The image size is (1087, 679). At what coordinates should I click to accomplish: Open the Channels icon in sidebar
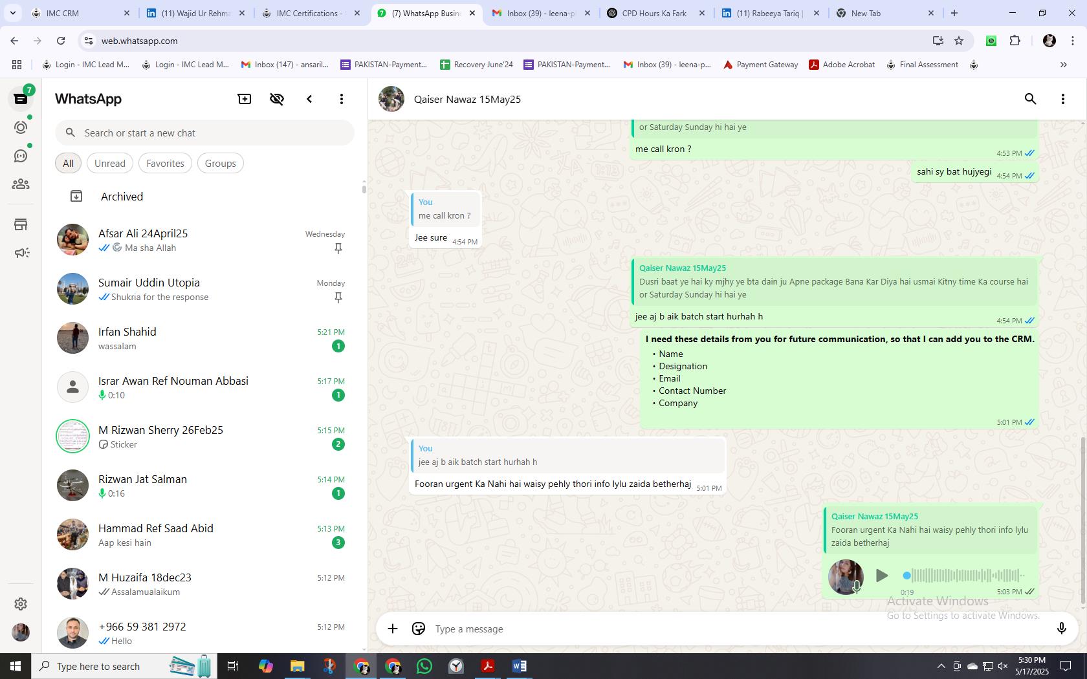click(21, 156)
